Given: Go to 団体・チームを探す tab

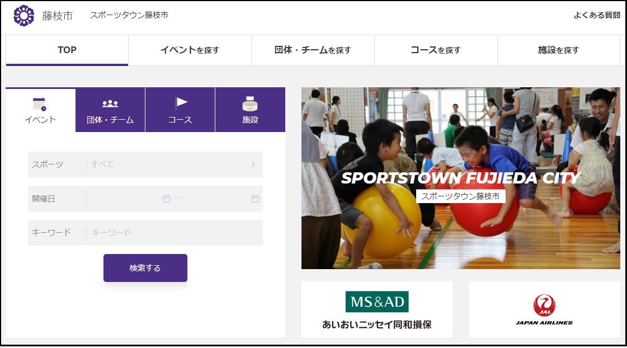Looking at the screenshot, I should pyautogui.click(x=313, y=50).
